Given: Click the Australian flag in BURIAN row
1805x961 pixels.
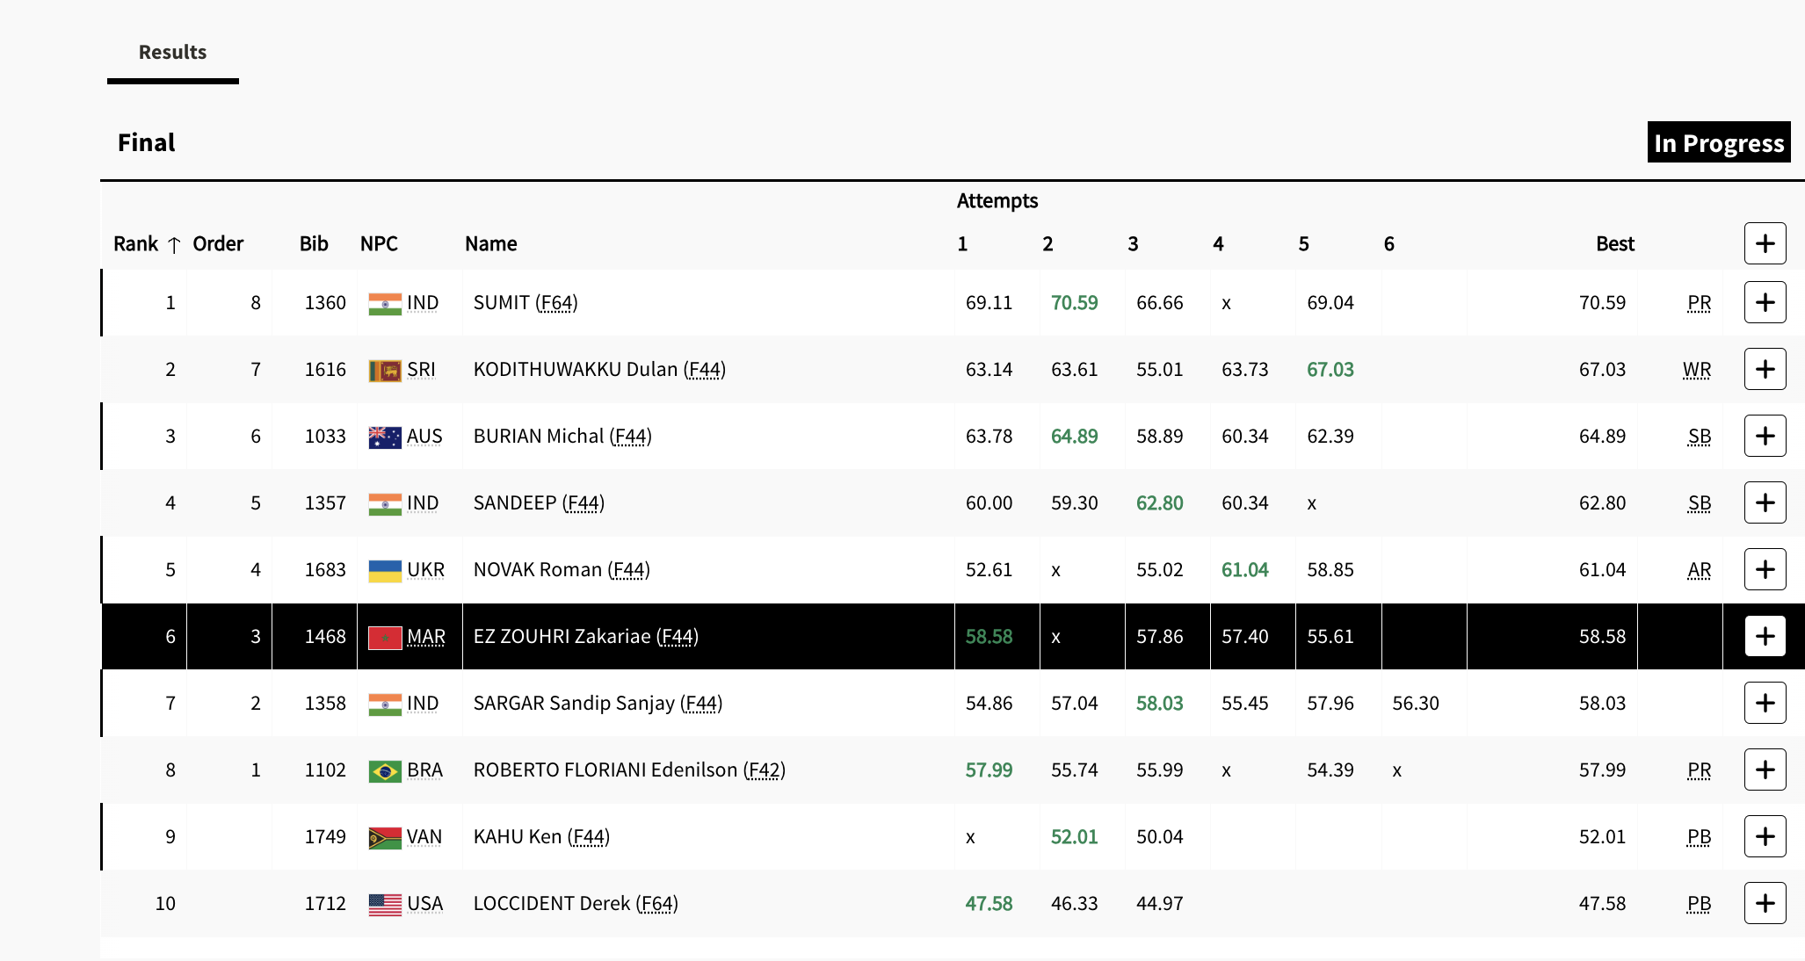Looking at the screenshot, I should click(x=385, y=437).
